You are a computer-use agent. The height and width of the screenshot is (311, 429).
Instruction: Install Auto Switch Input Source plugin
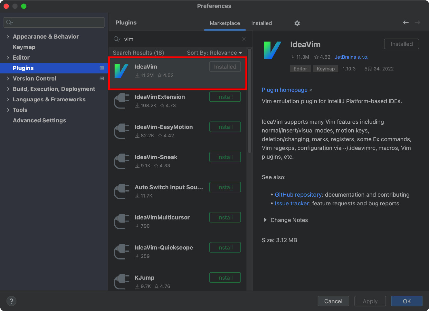(225, 187)
